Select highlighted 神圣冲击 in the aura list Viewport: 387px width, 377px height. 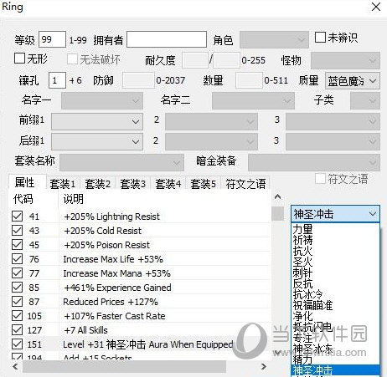tap(335, 370)
